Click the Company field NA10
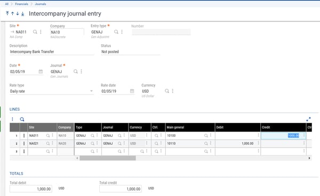The height and width of the screenshot is (196, 320). point(67,32)
